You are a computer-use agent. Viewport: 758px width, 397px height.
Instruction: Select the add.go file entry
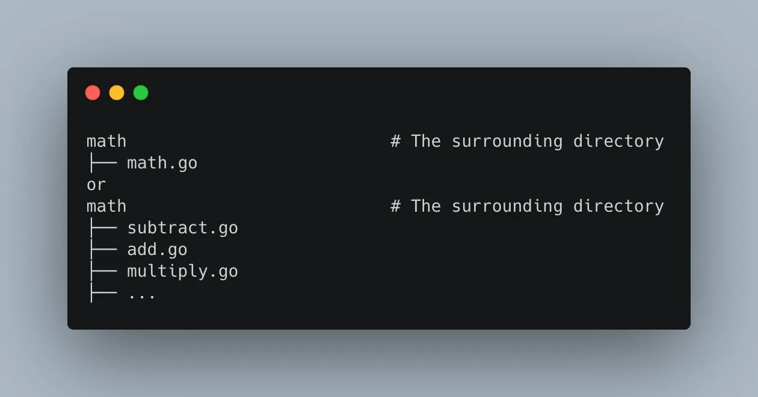(x=157, y=250)
